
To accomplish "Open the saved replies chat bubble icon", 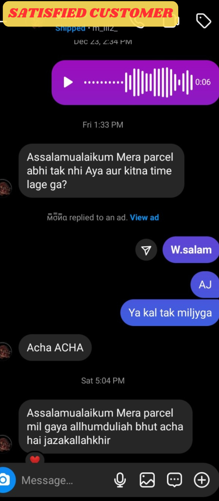I will pyautogui.click(x=175, y=480).
